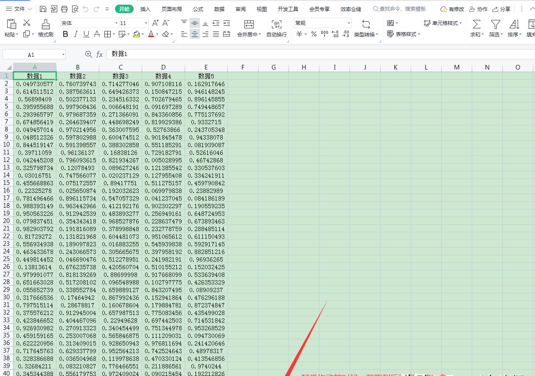Open Cell Styles (单元格样式) dropdown
535x376 pixels.
click(443, 23)
